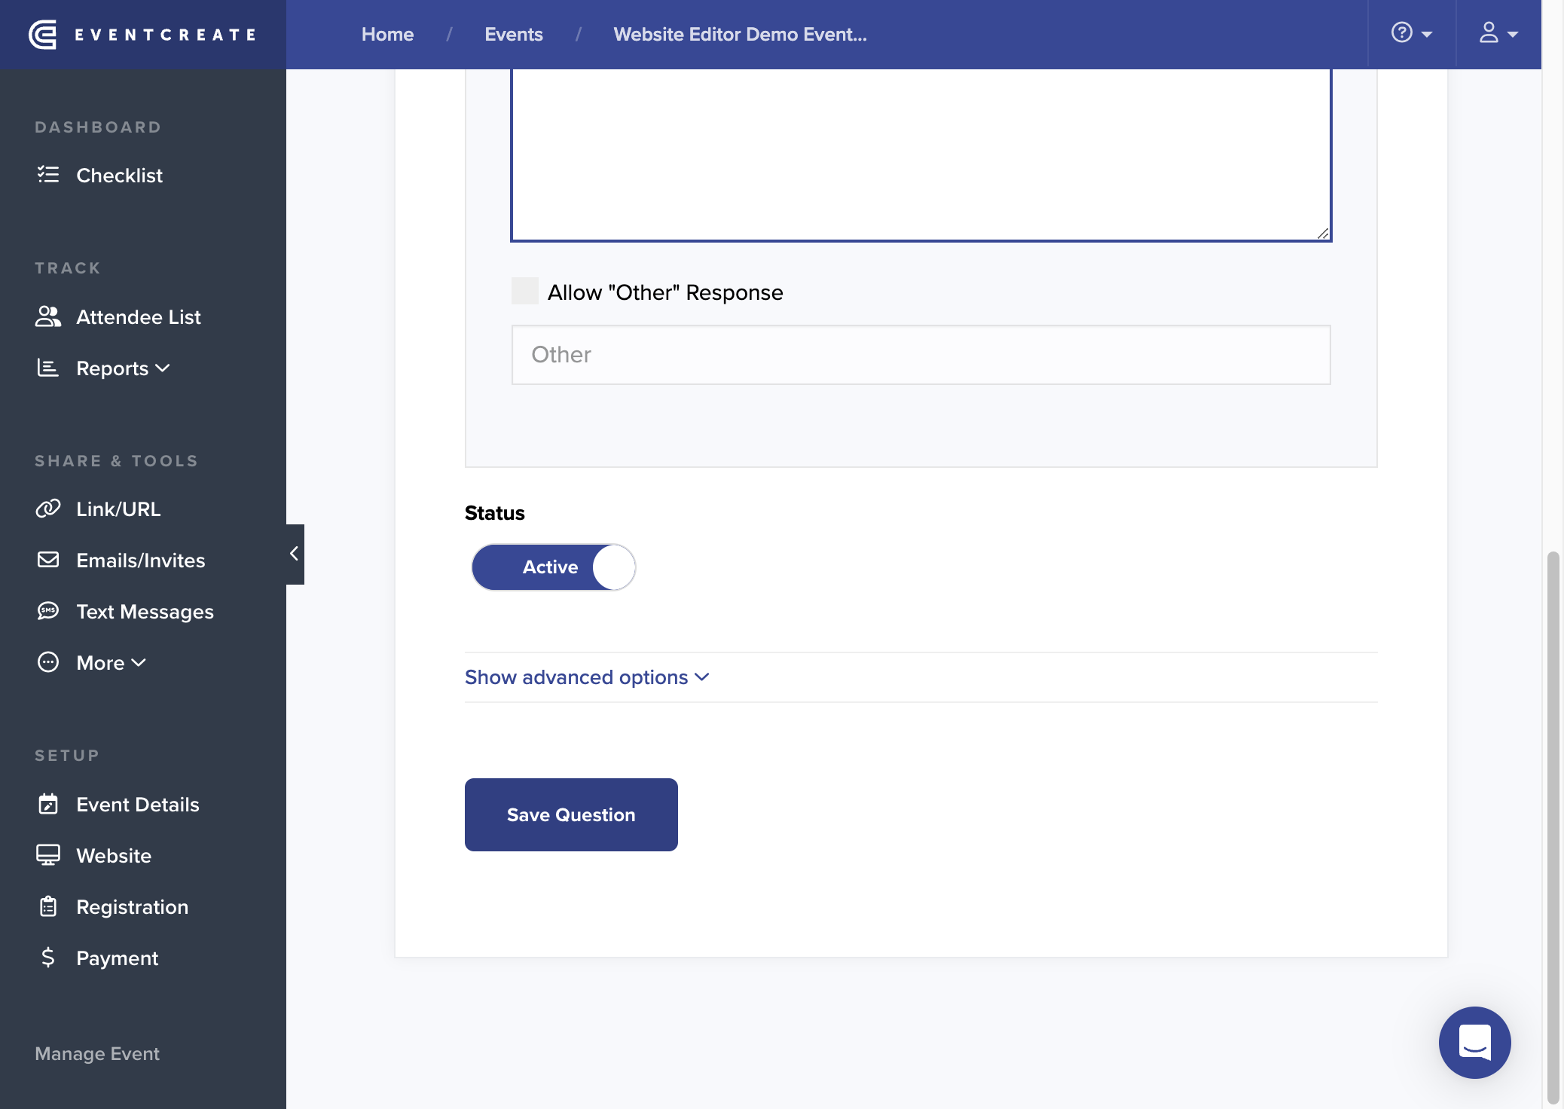This screenshot has width=1564, height=1109.
Task: Click the More ellipsis circle icon
Action: point(48,662)
